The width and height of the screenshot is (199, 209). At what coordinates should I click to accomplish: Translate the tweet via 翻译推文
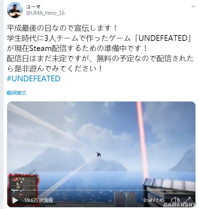coord(17,93)
